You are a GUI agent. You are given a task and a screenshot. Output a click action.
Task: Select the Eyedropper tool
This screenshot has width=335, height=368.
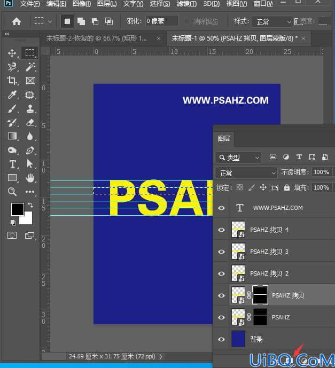12,95
